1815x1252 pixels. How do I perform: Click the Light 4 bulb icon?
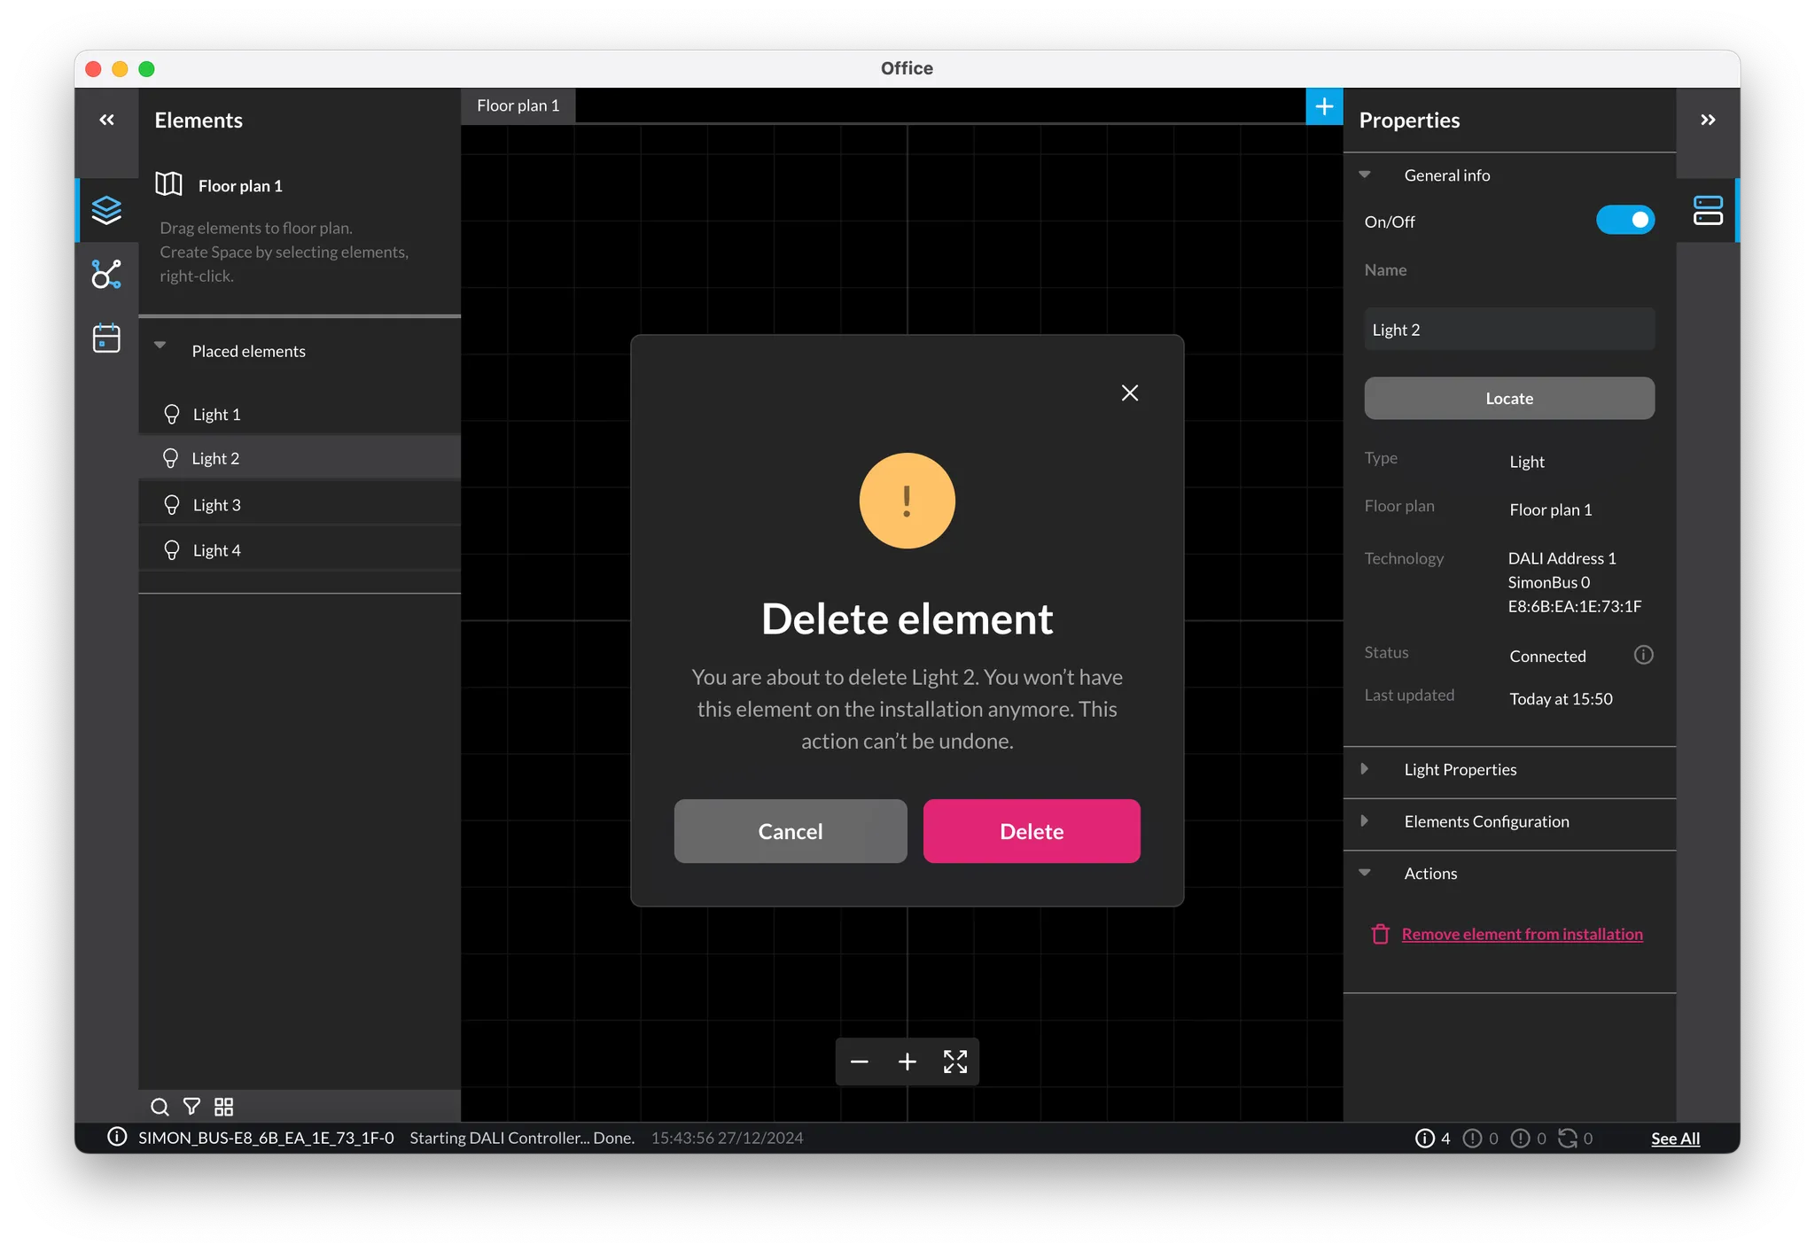(172, 550)
